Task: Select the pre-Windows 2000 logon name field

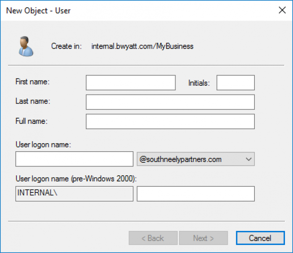Action: click(x=196, y=194)
